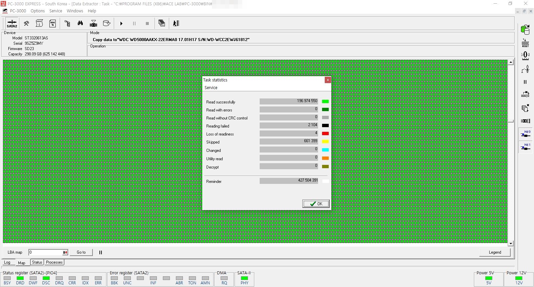
Task: Click the Read successfully green swatch
Action: (325, 101)
